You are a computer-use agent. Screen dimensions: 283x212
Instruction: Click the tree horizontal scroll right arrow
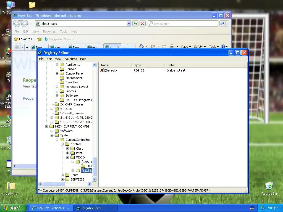point(90,184)
